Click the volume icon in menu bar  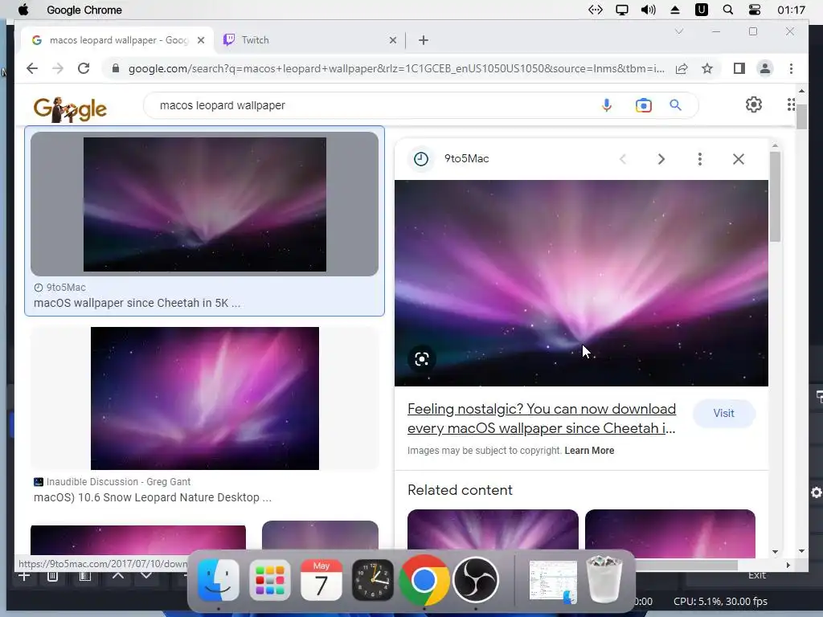[x=649, y=10]
